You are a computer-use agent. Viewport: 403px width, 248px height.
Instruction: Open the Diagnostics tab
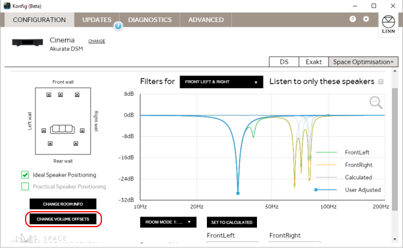click(x=150, y=20)
